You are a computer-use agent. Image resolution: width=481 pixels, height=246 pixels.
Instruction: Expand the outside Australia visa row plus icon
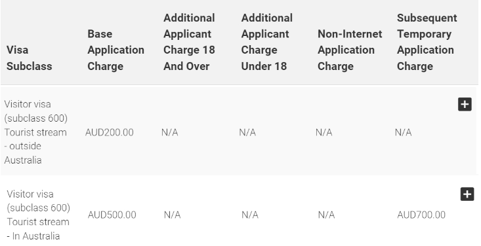tap(465, 104)
